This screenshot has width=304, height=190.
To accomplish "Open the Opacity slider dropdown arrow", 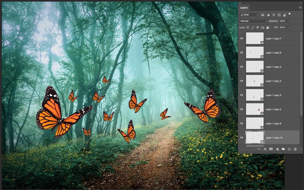I will (x=289, y=21).
